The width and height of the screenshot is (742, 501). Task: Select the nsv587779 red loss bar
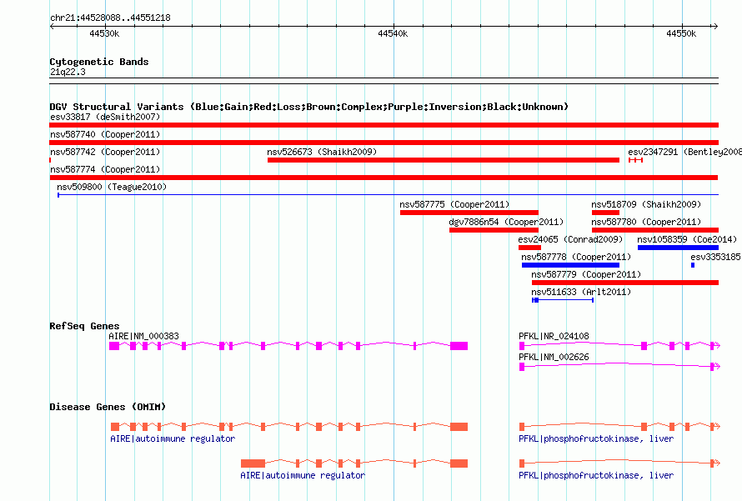click(x=625, y=283)
